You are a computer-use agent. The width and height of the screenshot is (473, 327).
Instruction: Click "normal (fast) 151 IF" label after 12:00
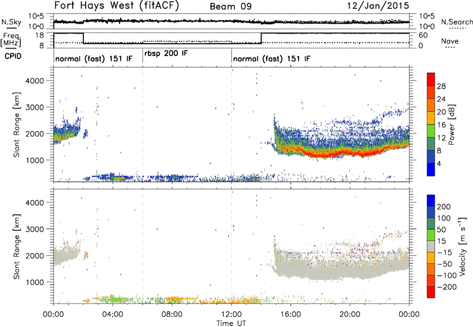click(x=271, y=58)
